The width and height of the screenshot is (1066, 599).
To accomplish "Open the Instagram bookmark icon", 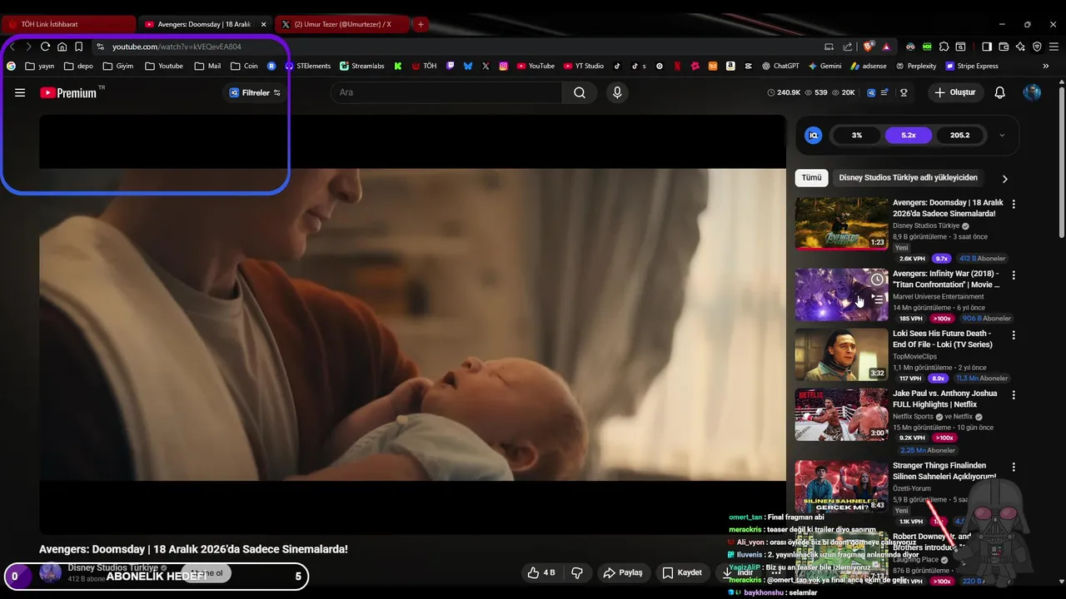I will (x=503, y=66).
